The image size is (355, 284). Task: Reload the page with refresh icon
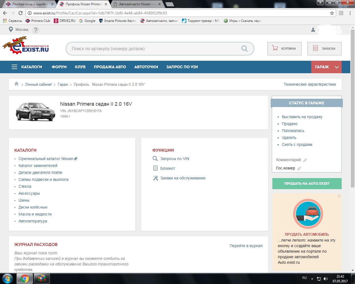point(21,13)
